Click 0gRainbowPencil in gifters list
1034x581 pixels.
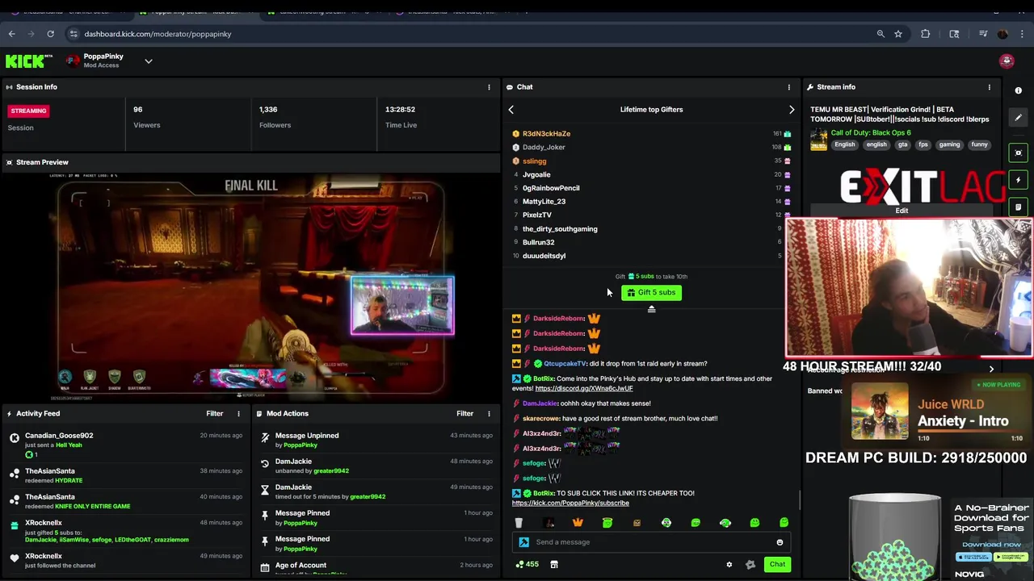click(551, 188)
